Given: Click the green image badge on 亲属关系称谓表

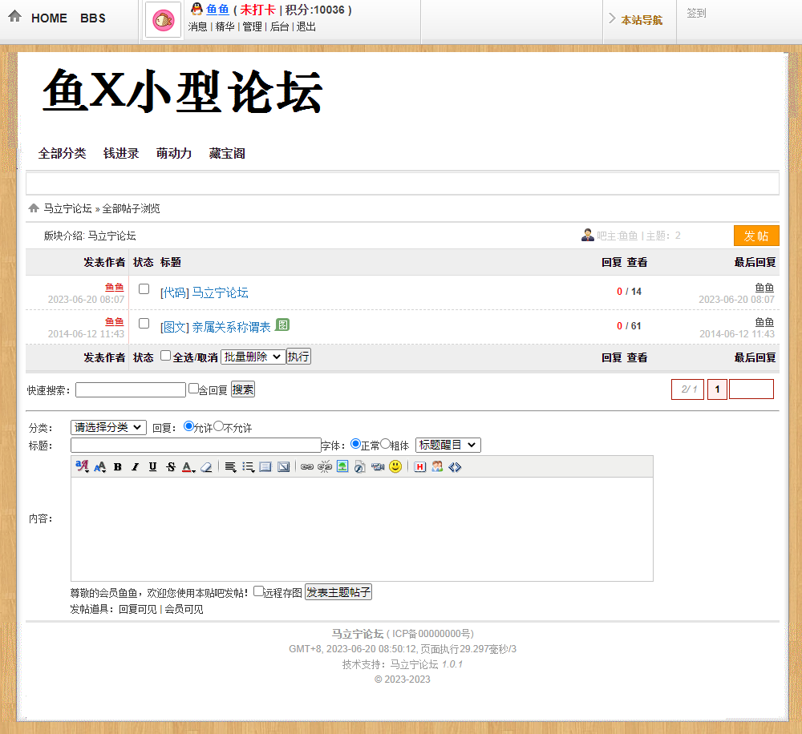Looking at the screenshot, I should point(282,325).
